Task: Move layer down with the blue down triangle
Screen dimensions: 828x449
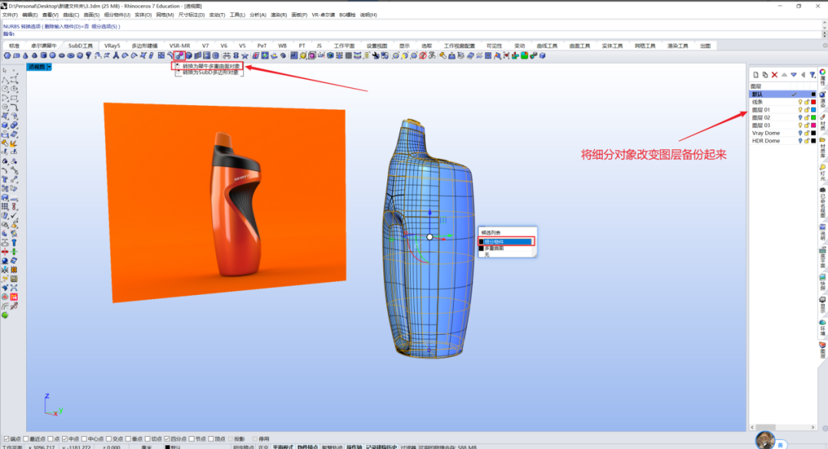Action: pos(793,75)
